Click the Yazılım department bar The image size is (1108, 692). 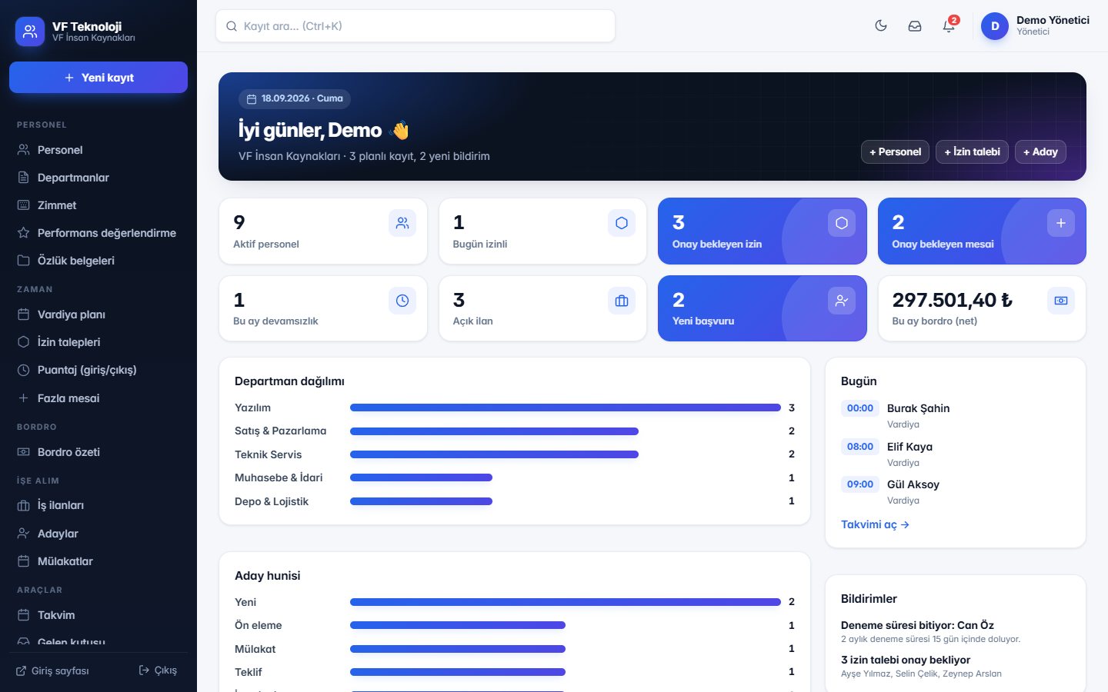[x=566, y=408]
